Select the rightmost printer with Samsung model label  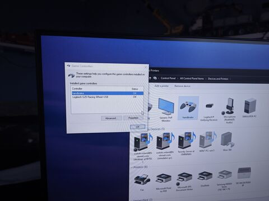tap(244, 176)
